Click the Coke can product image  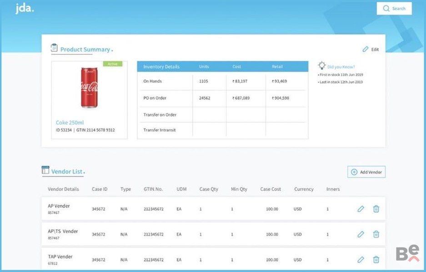click(x=89, y=87)
